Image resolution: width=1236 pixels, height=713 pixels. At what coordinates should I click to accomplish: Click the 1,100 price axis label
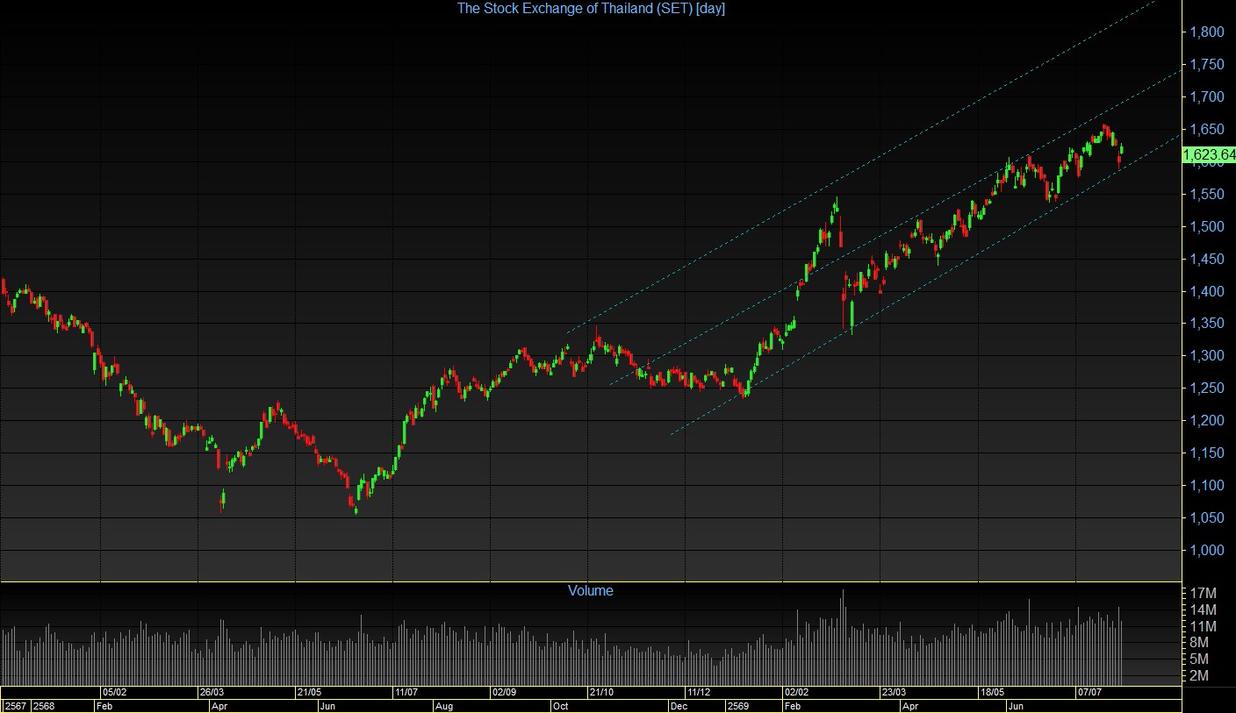point(1206,486)
